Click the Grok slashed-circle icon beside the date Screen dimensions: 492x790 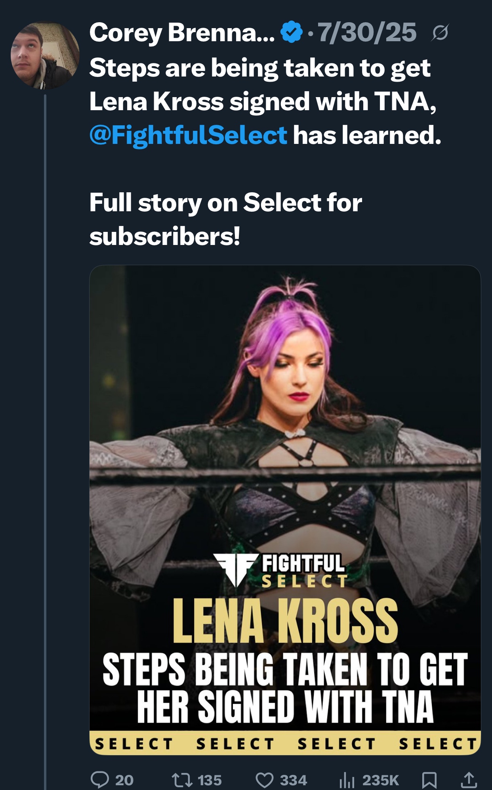(x=440, y=33)
